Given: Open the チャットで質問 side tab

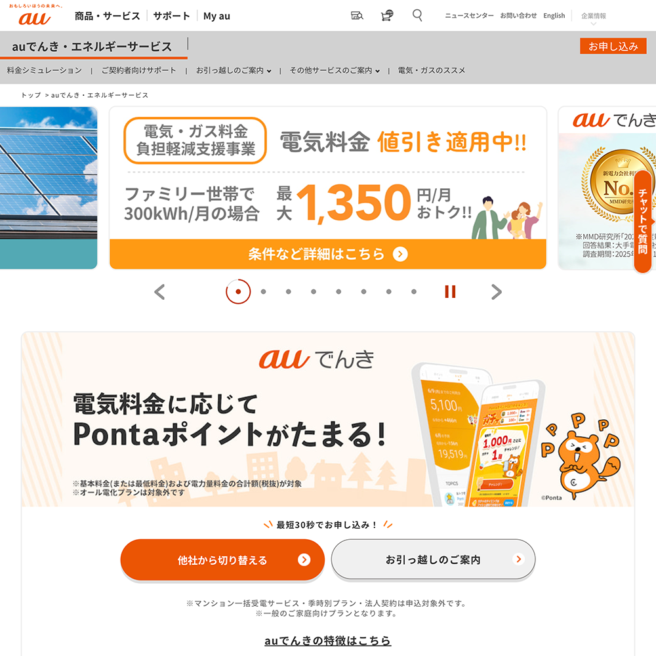Looking at the screenshot, I should coord(644,222).
